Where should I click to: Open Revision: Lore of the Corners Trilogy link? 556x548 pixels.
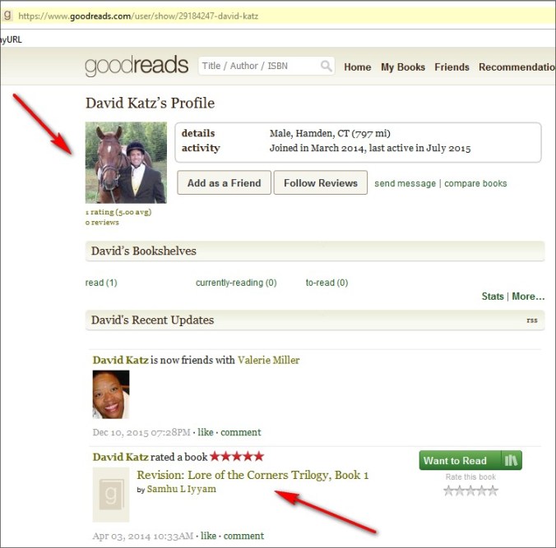click(x=253, y=475)
